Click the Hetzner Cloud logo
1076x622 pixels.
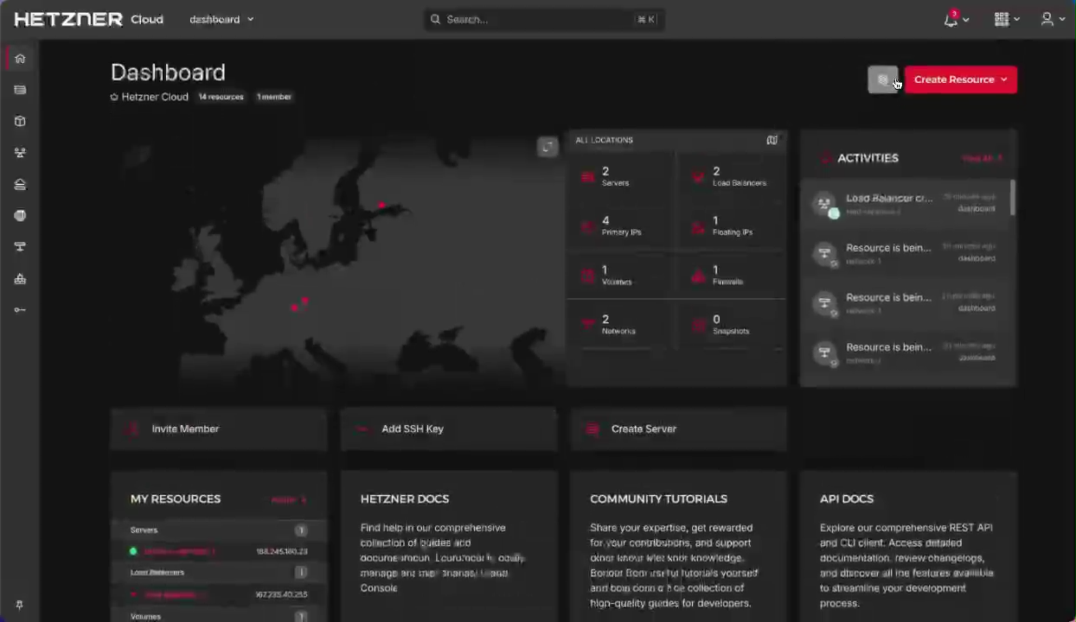click(88, 19)
